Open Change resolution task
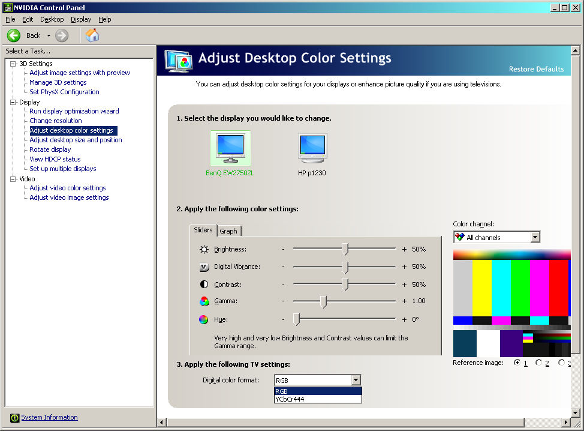 click(x=56, y=121)
